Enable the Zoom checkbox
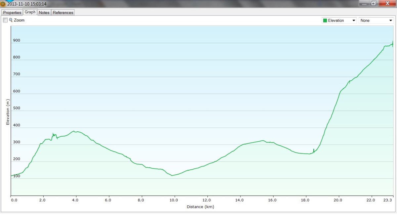The image size is (397, 222). 5,20
